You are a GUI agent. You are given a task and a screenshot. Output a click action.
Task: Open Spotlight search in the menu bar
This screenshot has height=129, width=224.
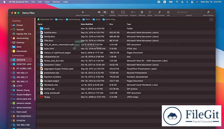pos(187,2)
